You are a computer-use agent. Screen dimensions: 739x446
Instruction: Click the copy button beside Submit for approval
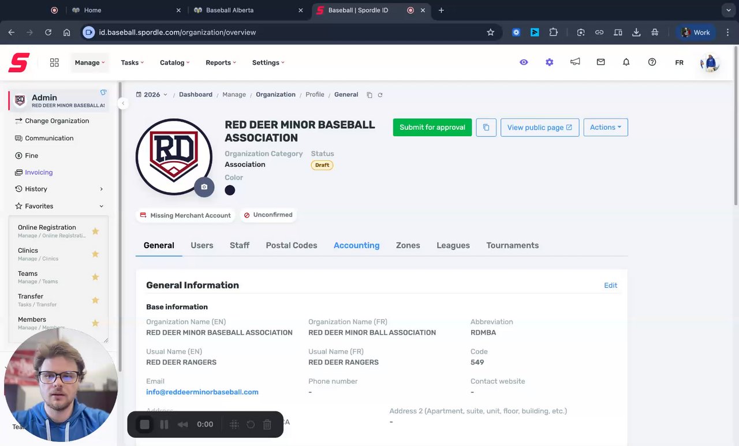coord(486,128)
